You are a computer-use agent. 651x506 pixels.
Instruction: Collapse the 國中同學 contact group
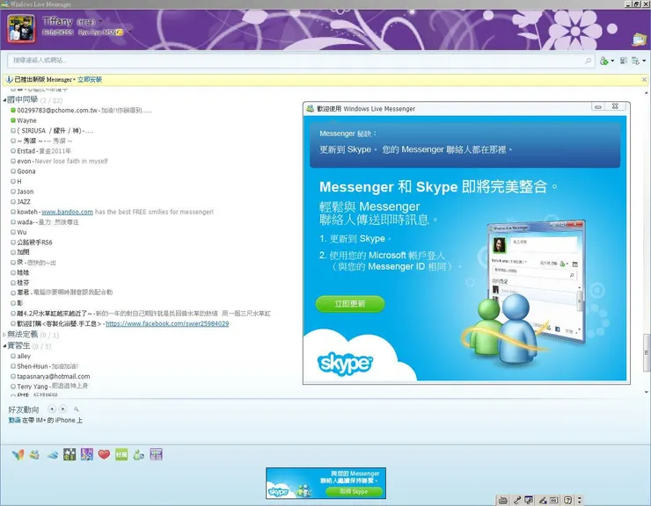click(x=4, y=100)
